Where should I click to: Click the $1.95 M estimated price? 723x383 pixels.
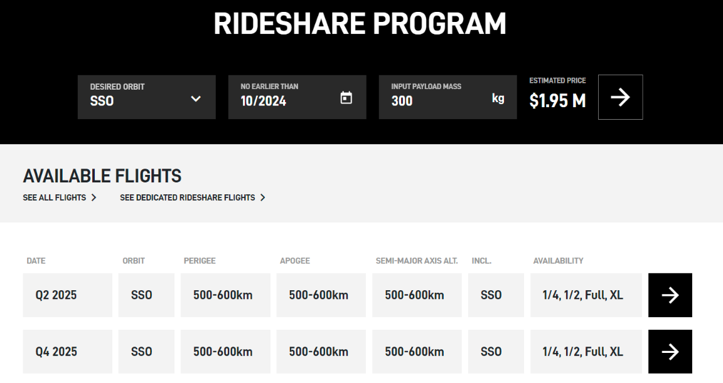click(557, 101)
